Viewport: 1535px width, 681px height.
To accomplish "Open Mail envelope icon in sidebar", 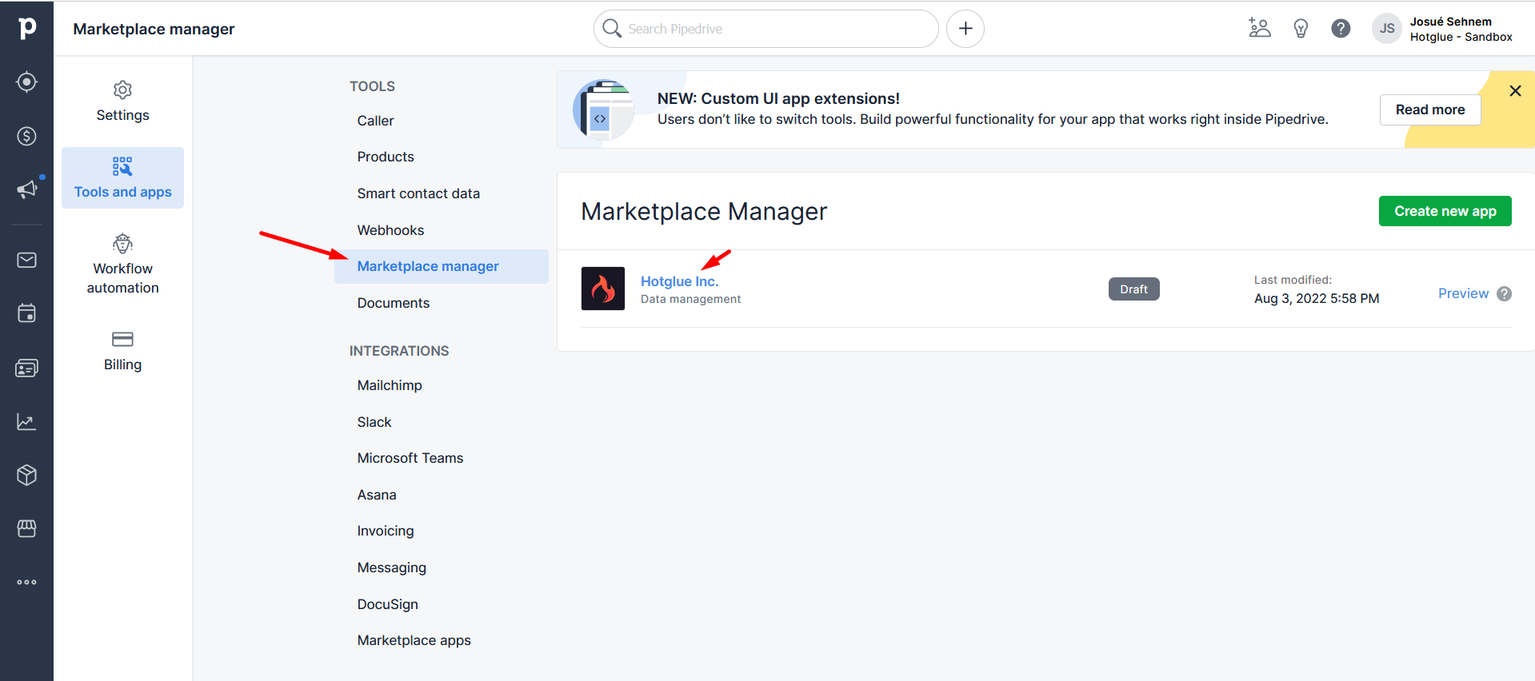I will [x=27, y=260].
